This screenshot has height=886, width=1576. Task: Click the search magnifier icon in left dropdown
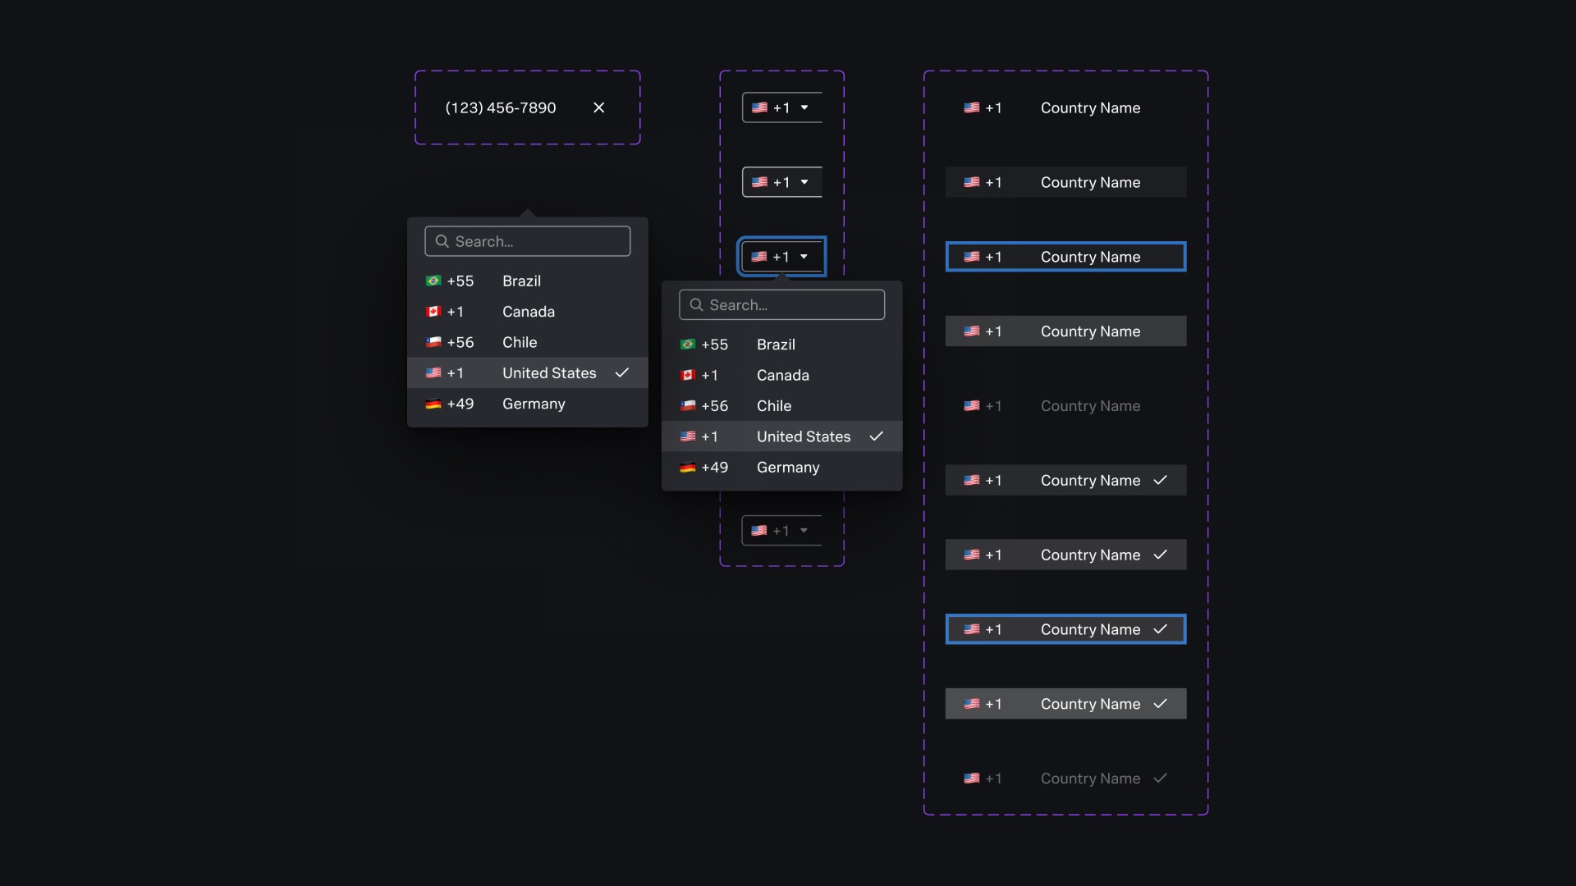442,241
